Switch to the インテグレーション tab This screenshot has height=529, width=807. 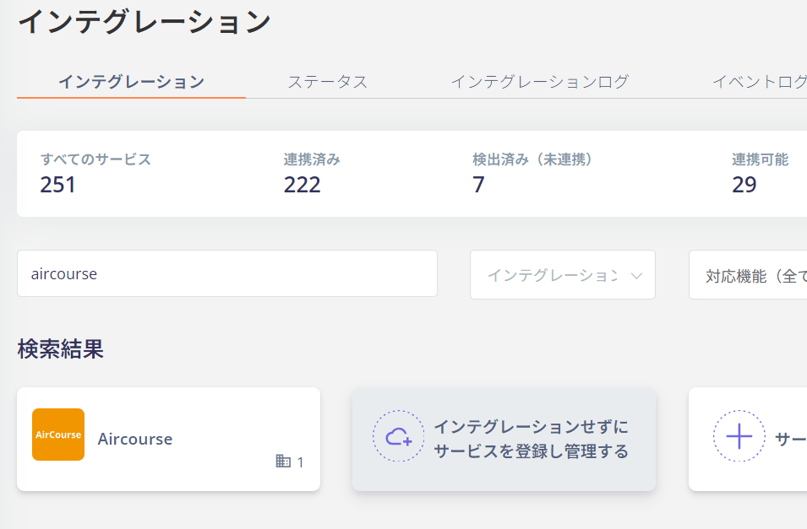tap(131, 82)
